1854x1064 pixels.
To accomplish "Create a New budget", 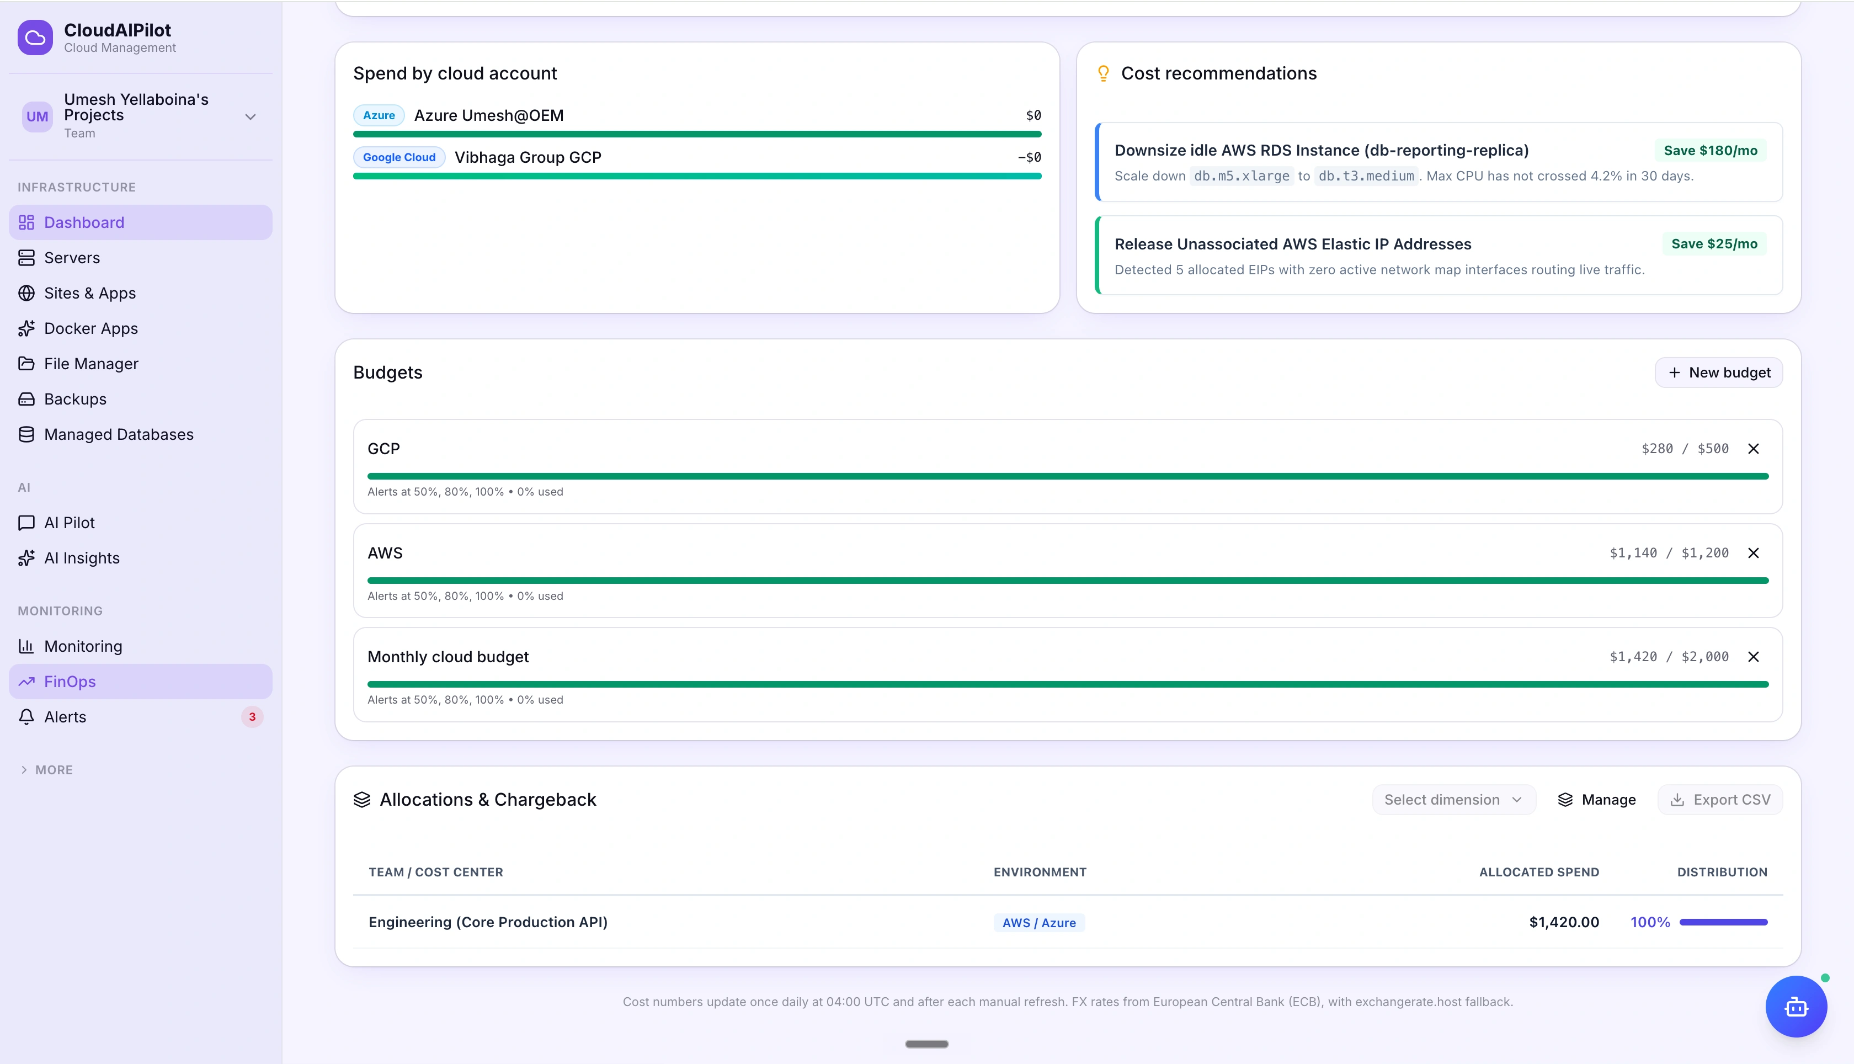I will click(1719, 373).
